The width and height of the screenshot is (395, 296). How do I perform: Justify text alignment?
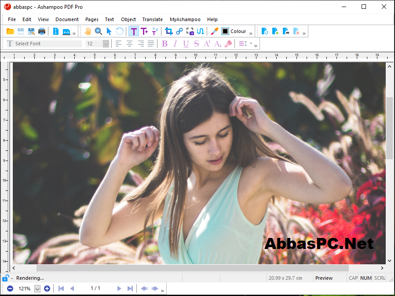151,44
